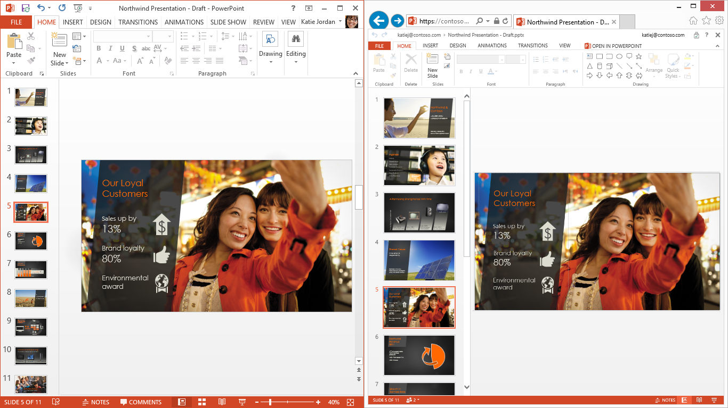Click the browser Back arrow button
Viewport: 728px width, 408px height.
pos(378,21)
